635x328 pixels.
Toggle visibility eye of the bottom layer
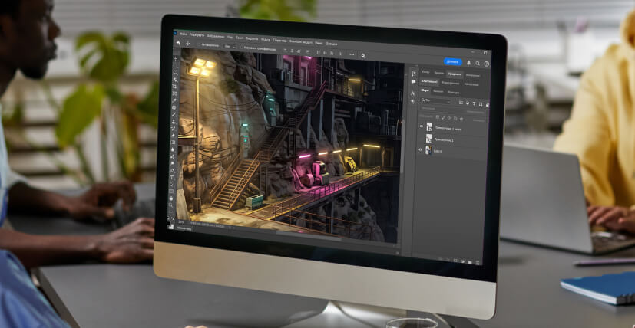click(x=420, y=149)
